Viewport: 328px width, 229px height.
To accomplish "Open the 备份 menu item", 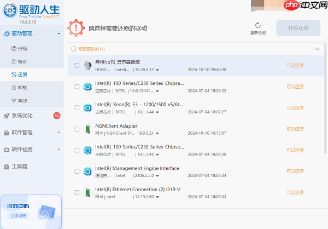I will [x=32, y=62].
